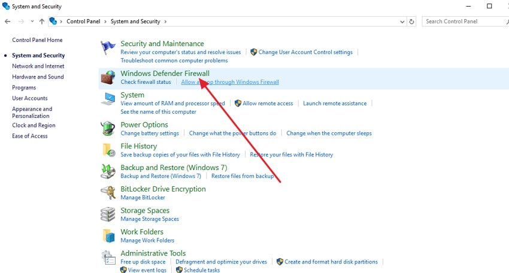Select System and Security in sidebar

(x=38, y=56)
